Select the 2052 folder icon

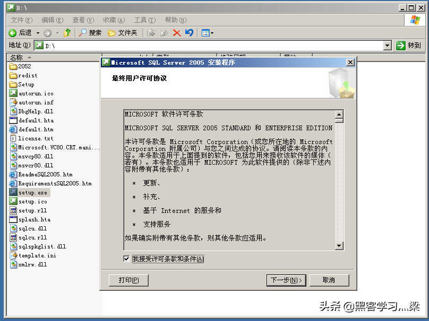point(13,66)
